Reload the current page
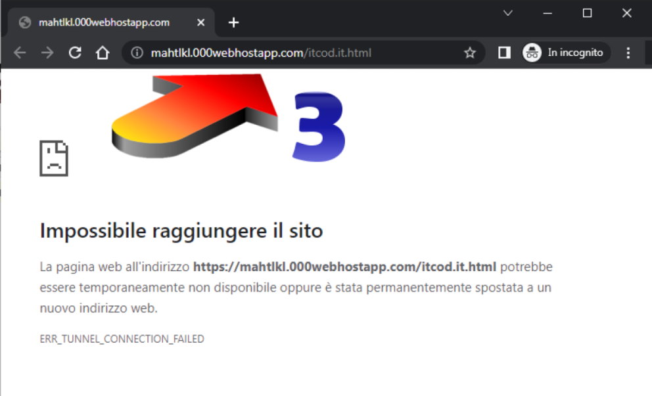 click(x=75, y=53)
